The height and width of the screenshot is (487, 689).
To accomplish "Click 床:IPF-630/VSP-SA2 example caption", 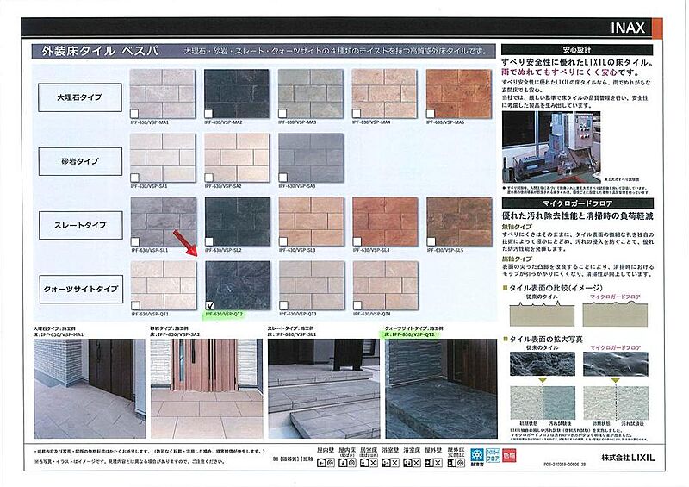I will (x=175, y=334).
